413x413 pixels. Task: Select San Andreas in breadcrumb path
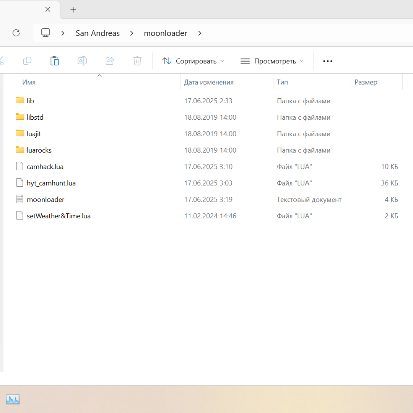(98, 33)
